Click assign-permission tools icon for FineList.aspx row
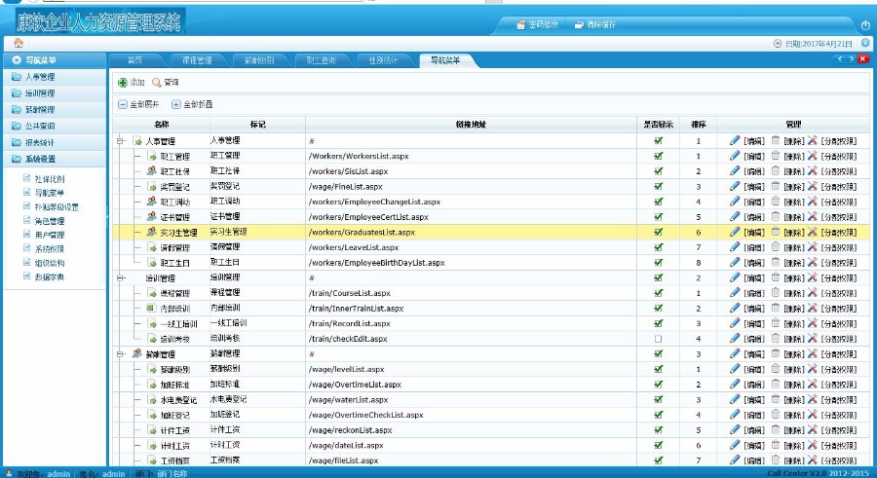The image size is (877, 478). (814, 187)
